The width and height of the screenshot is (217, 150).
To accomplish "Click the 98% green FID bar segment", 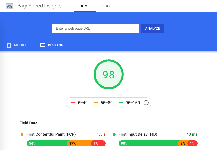I will 148,143.
